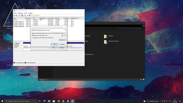Click the blue 'Основной раздел' legend swatch
The height and width of the screenshot is (103, 183).
[25, 63]
